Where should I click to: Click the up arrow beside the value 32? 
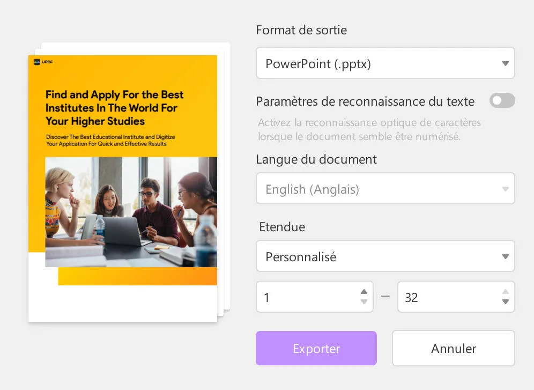[x=505, y=290]
